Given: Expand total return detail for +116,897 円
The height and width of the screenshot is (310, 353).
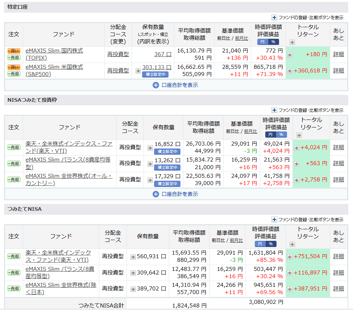Looking at the screenshot, I should pyautogui.click(x=290, y=273).
